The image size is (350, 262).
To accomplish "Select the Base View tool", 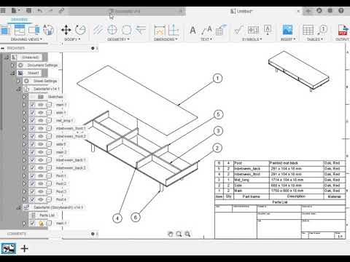I will pos(5,31).
